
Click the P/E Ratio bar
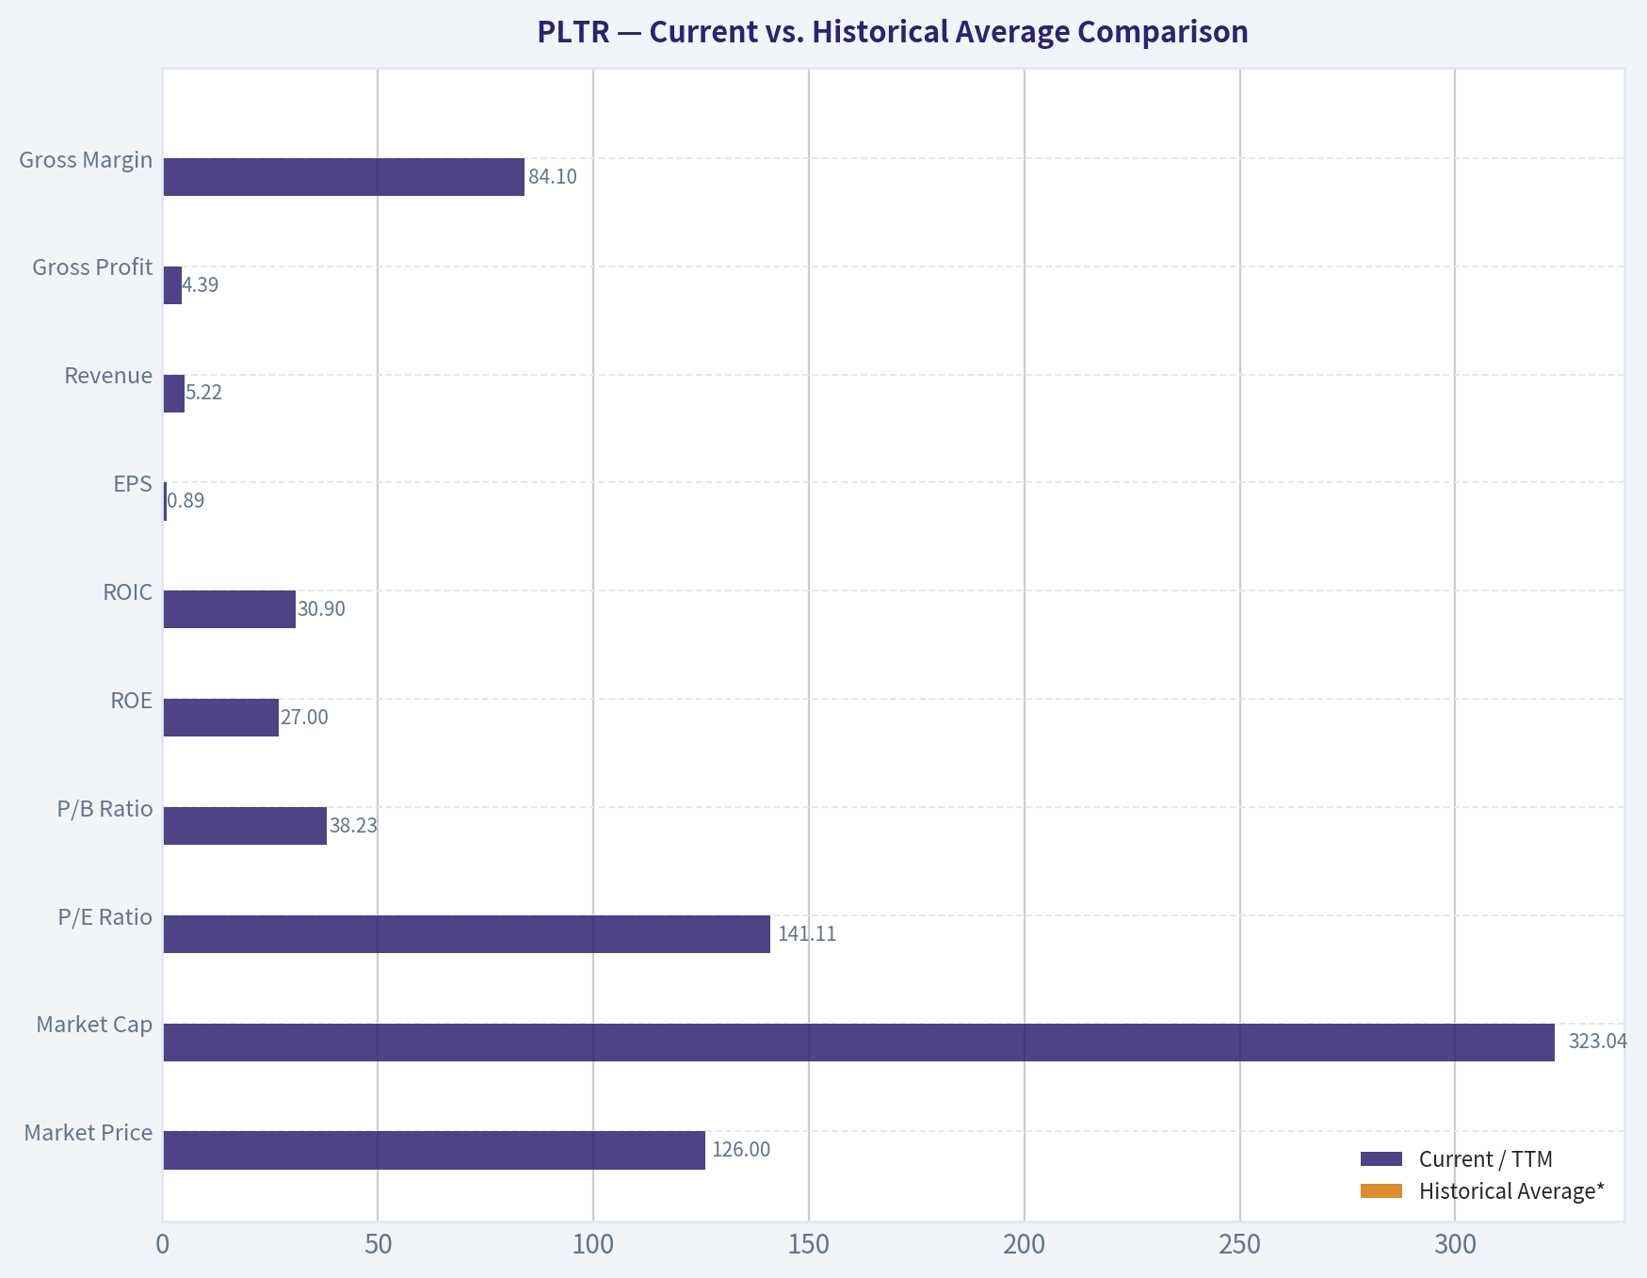[x=467, y=934]
